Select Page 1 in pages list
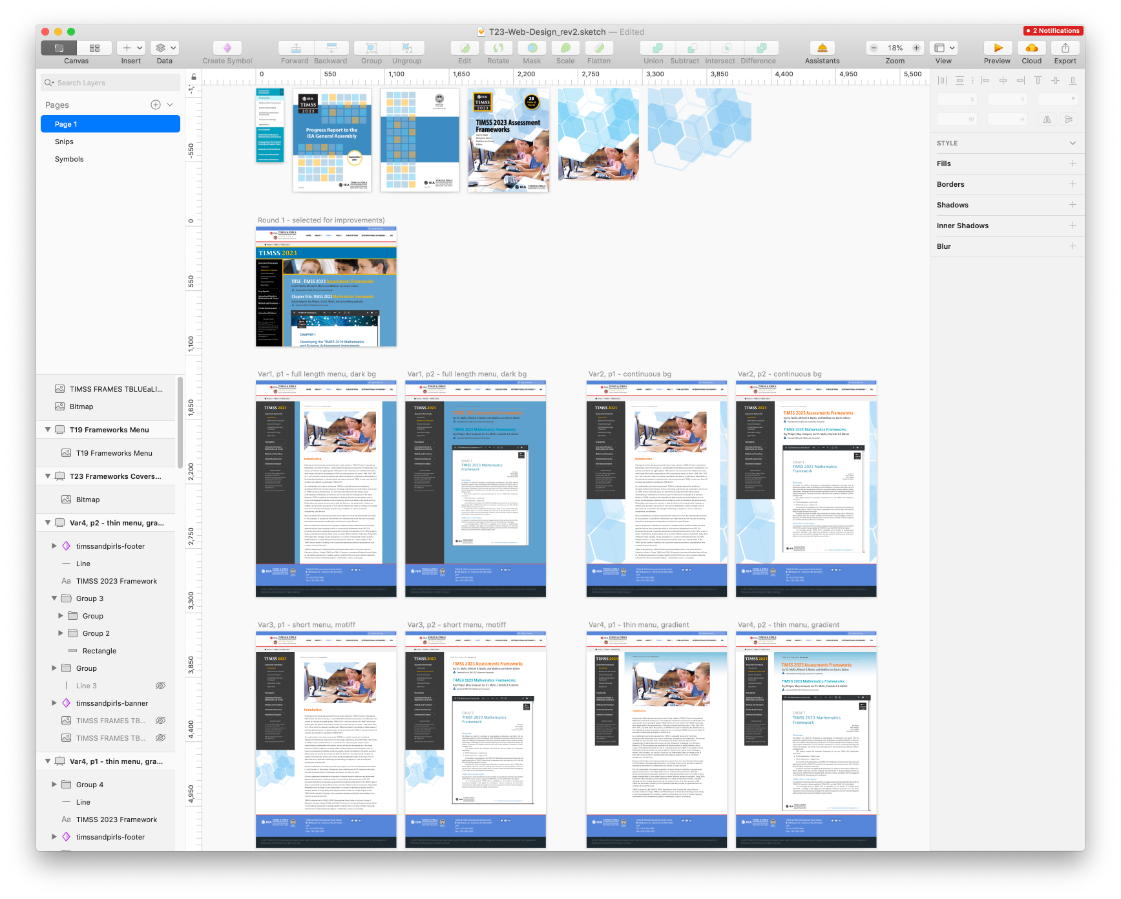This screenshot has width=1121, height=899. pyautogui.click(x=110, y=124)
